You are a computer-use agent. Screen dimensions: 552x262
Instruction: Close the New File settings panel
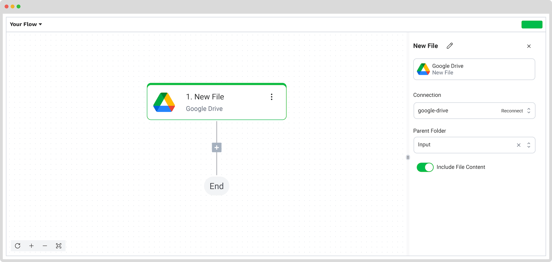click(x=529, y=46)
